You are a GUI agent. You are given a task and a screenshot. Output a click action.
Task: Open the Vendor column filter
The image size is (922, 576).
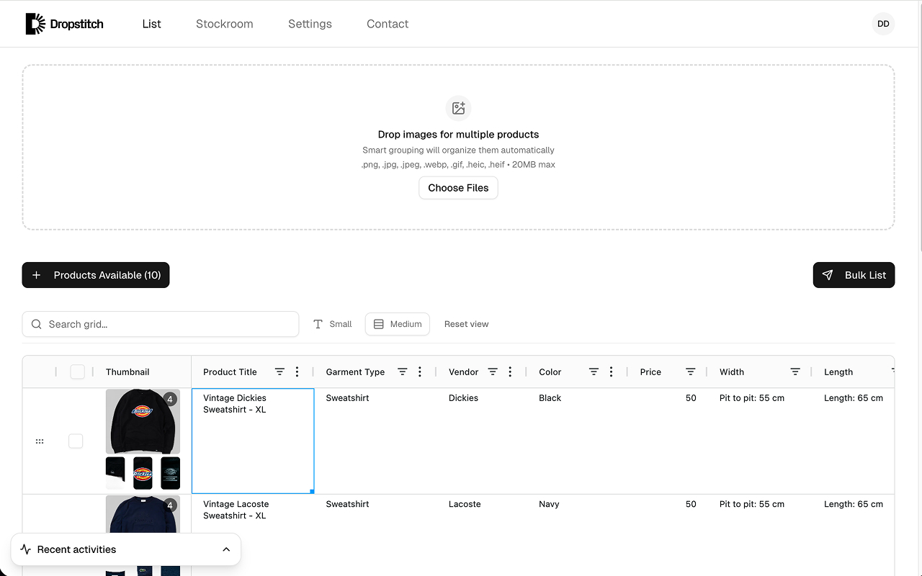click(493, 372)
